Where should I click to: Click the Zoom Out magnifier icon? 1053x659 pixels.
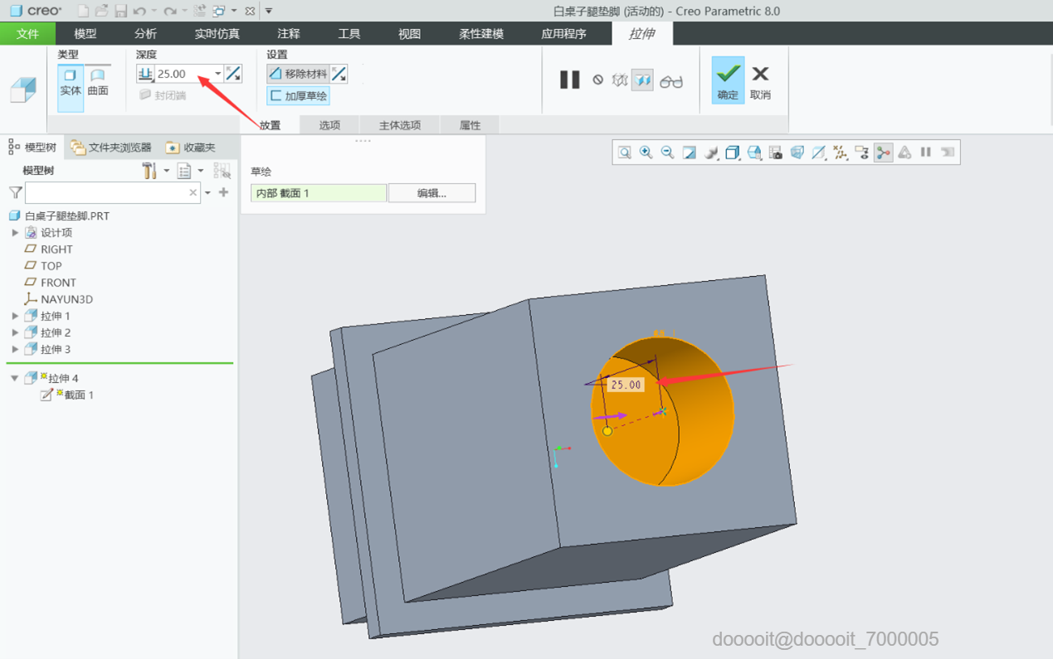[667, 153]
